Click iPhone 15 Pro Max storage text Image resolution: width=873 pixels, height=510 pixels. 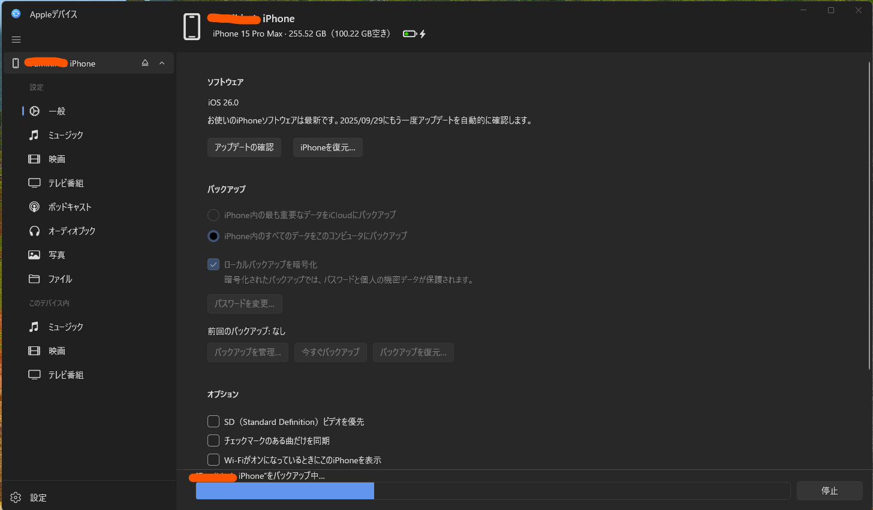tap(302, 34)
